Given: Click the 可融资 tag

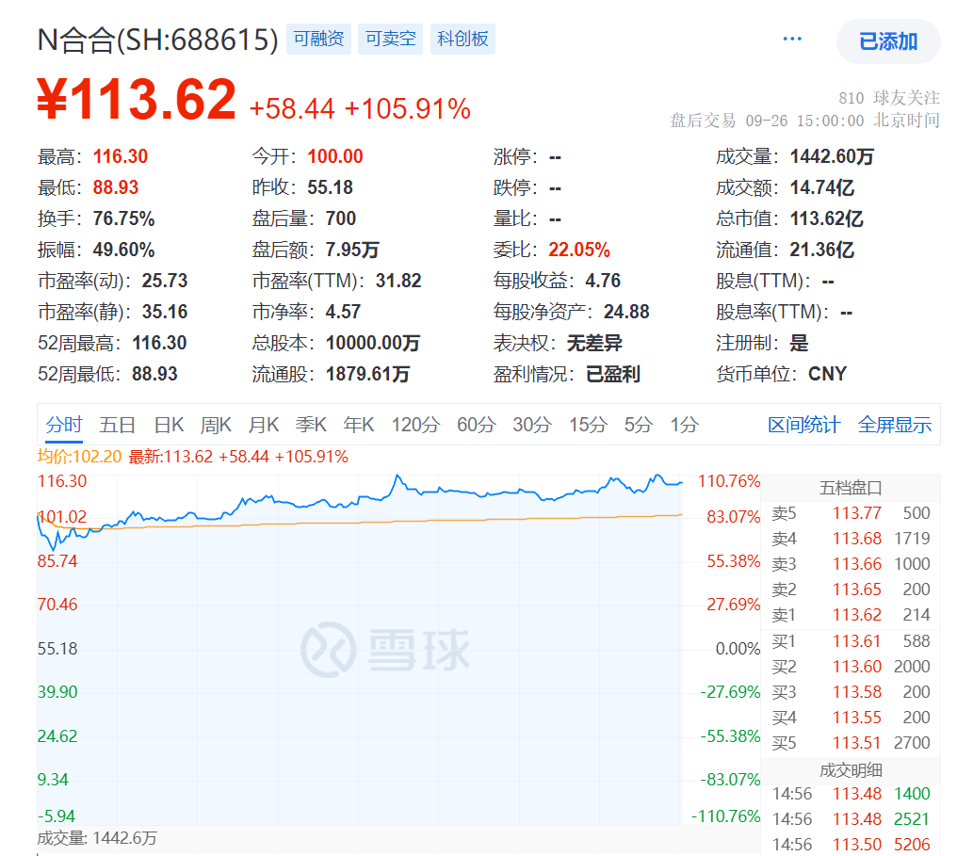Looking at the screenshot, I should tap(318, 40).
